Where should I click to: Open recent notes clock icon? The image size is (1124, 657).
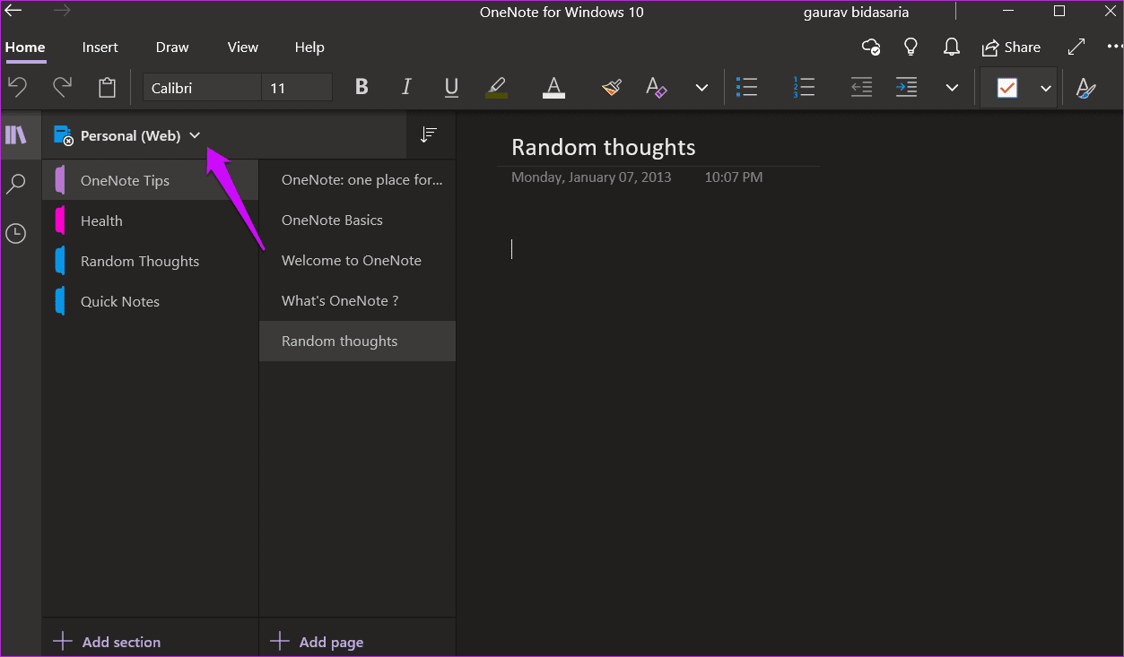(16, 234)
